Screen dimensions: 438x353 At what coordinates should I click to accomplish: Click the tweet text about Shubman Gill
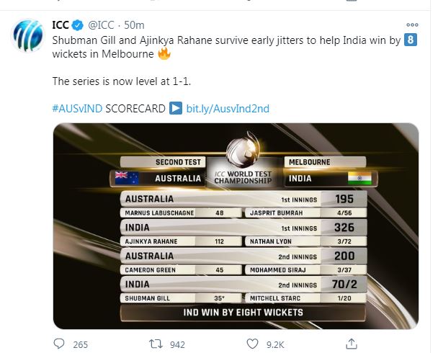(226, 47)
